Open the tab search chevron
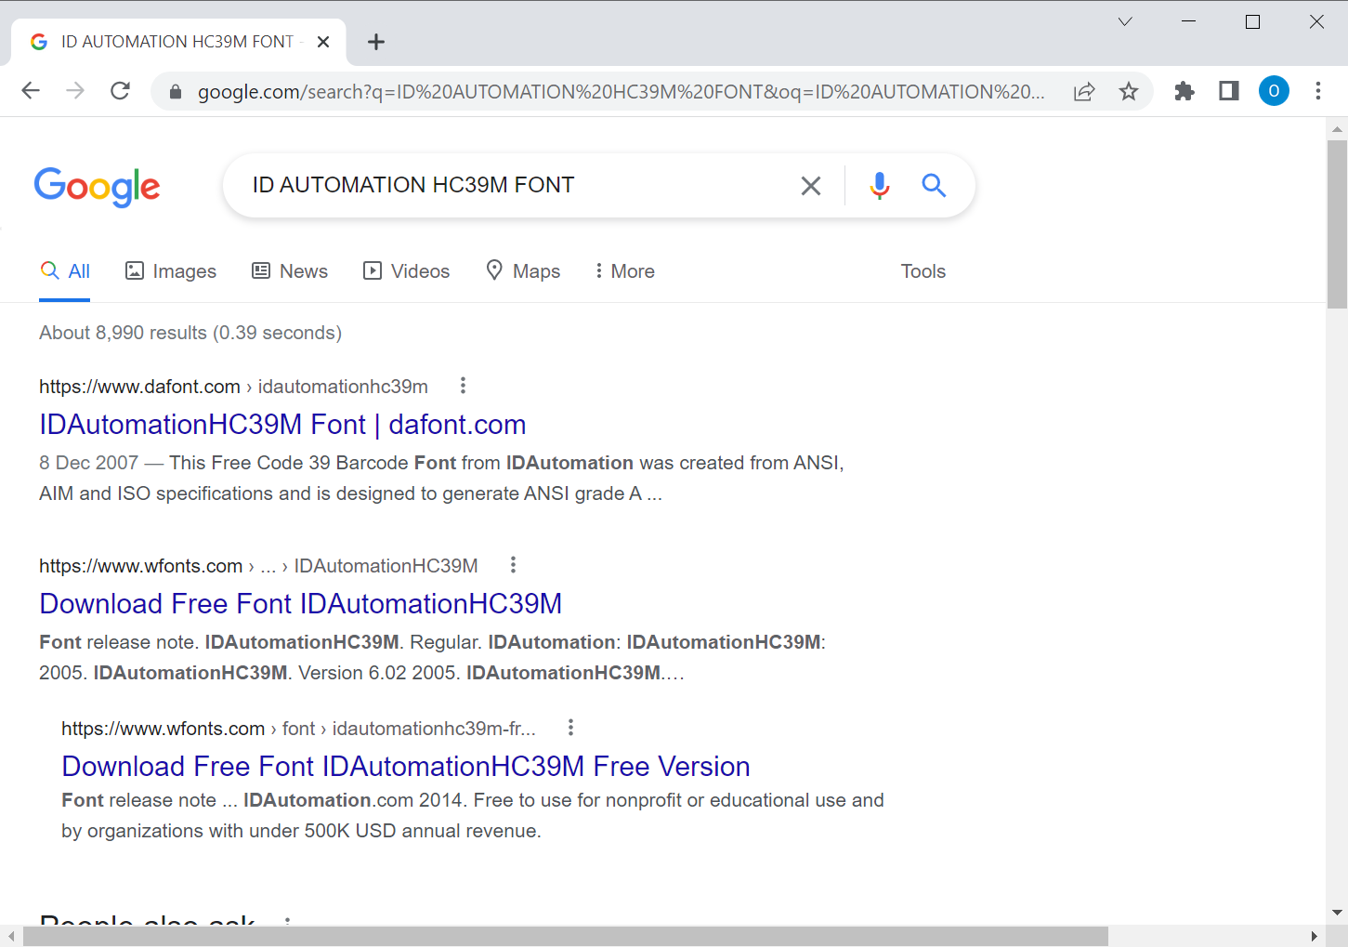The image size is (1348, 947). click(x=1125, y=21)
